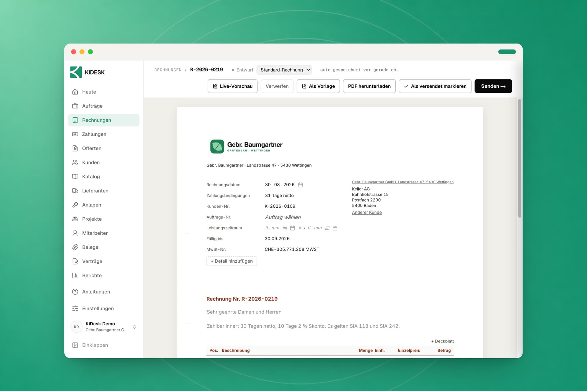Open the Heute home icon
The height and width of the screenshot is (391, 587).
coord(75,92)
